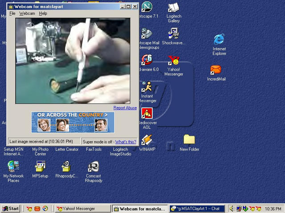
Task: Select the Rediscover AOL desktop icon
Action: (x=147, y=114)
